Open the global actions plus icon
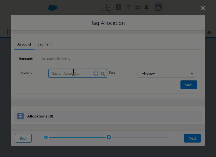 tap(118, 7)
